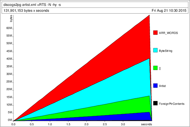
Task: Click the red ARR_WORDS legend swatch
Action: coord(156,32)
